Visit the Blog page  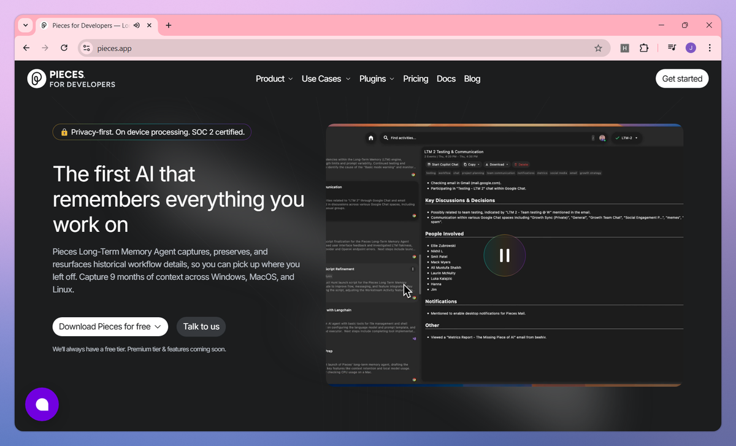[x=472, y=79]
